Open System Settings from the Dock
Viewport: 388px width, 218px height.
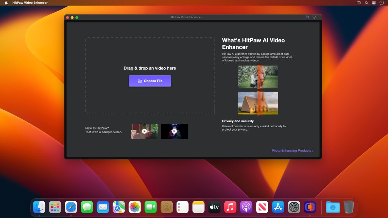pos(294,207)
